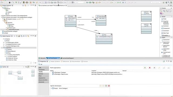Image resolution: width=173 pixels, height=97 pixels.
Task: Expand Patient.java in Project Explorer
Action: pyautogui.click(x=6, y=28)
